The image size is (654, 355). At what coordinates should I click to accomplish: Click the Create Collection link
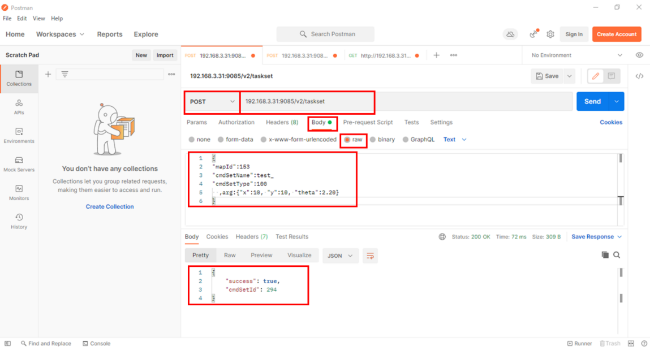[110, 207]
